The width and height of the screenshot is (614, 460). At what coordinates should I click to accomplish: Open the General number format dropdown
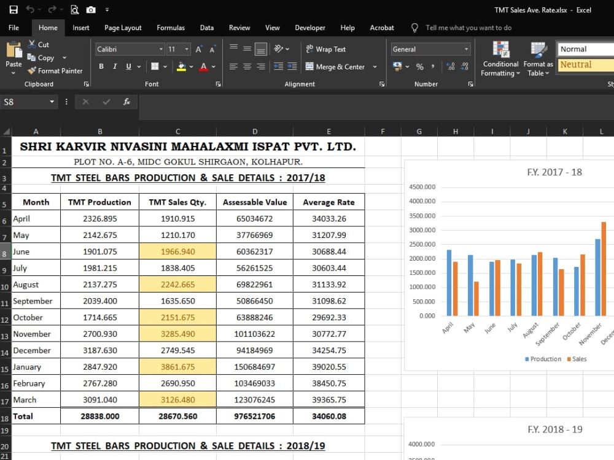[466, 49]
